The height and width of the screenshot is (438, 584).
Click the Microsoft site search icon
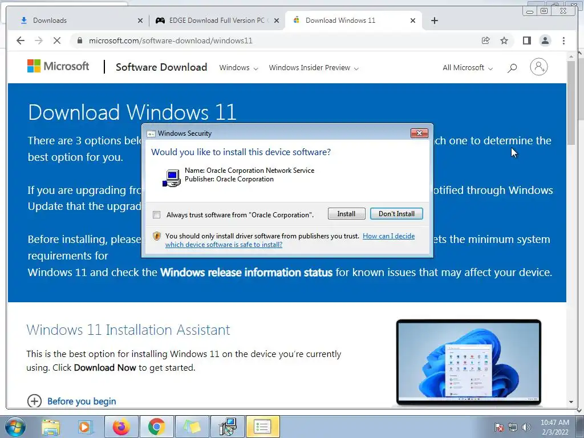tap(512, 68)
